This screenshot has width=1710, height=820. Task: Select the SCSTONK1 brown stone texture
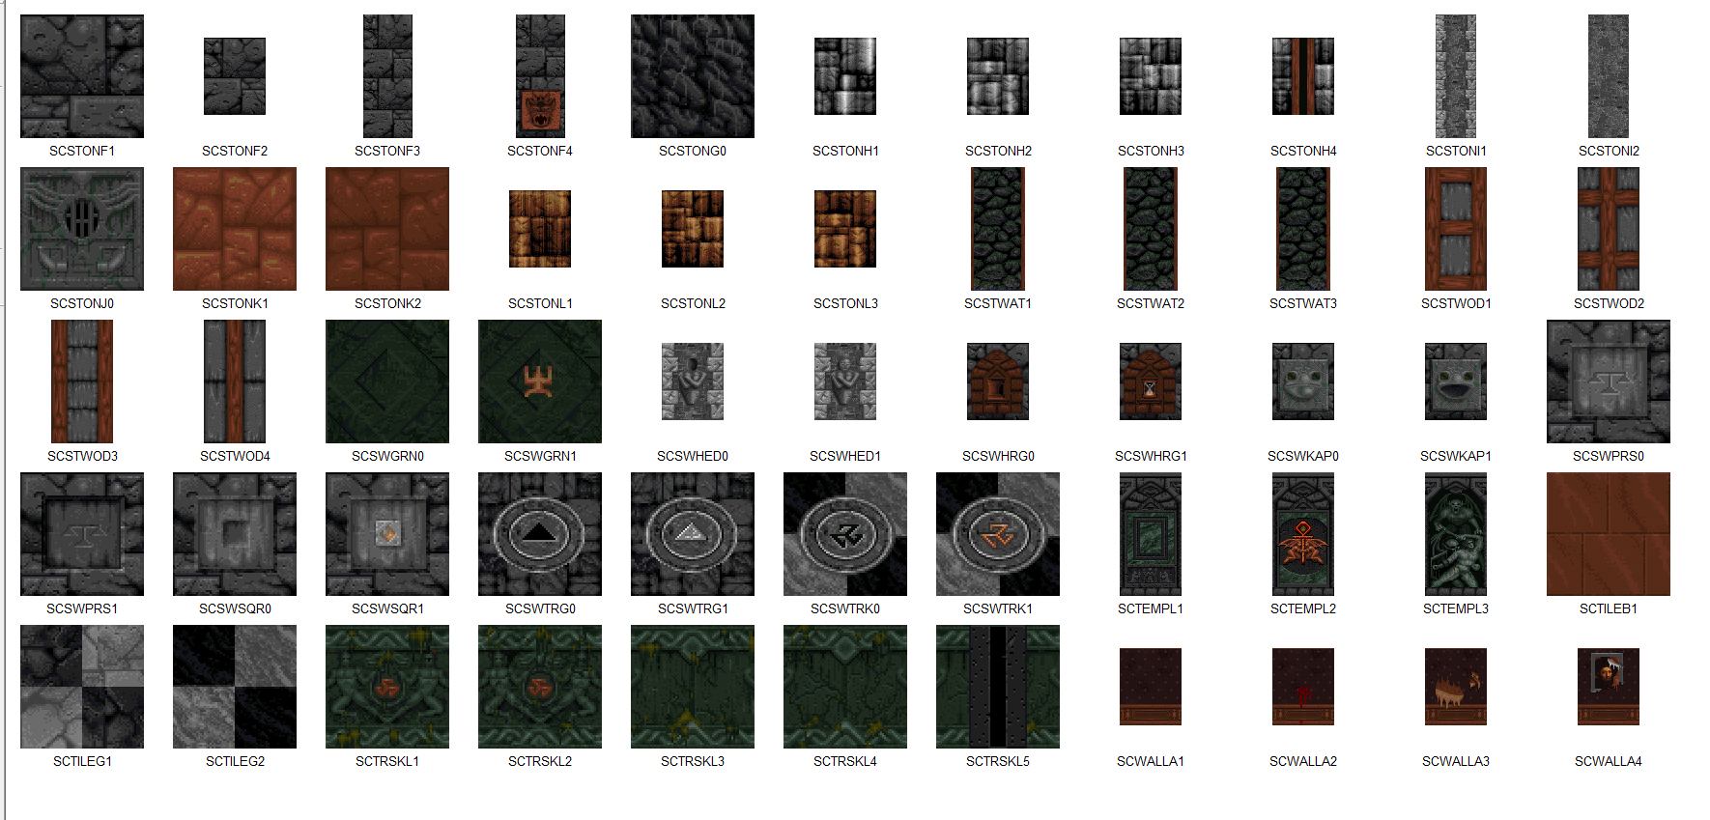[235, 229]
